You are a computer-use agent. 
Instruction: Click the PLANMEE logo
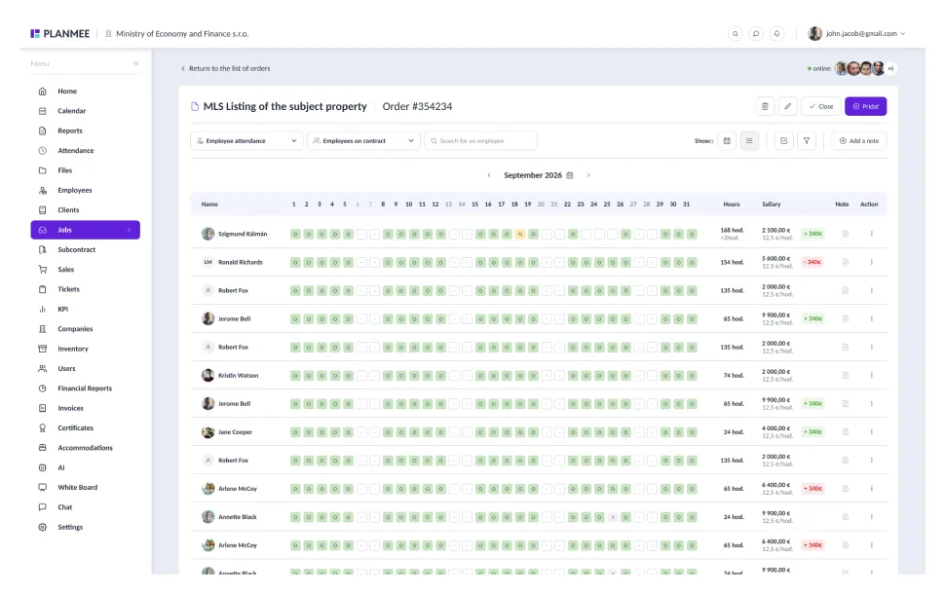(60, 34)
